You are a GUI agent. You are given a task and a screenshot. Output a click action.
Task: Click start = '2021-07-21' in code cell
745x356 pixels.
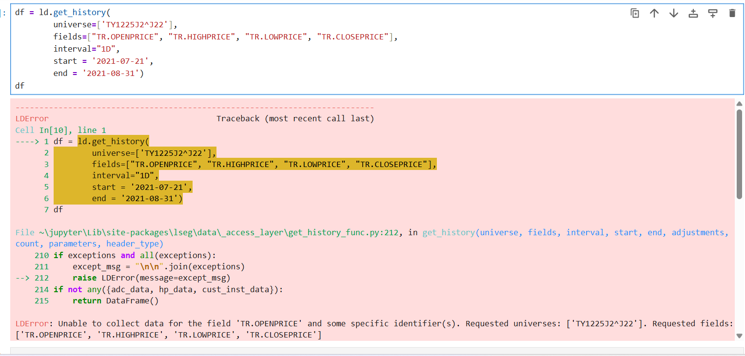[103, 61]
